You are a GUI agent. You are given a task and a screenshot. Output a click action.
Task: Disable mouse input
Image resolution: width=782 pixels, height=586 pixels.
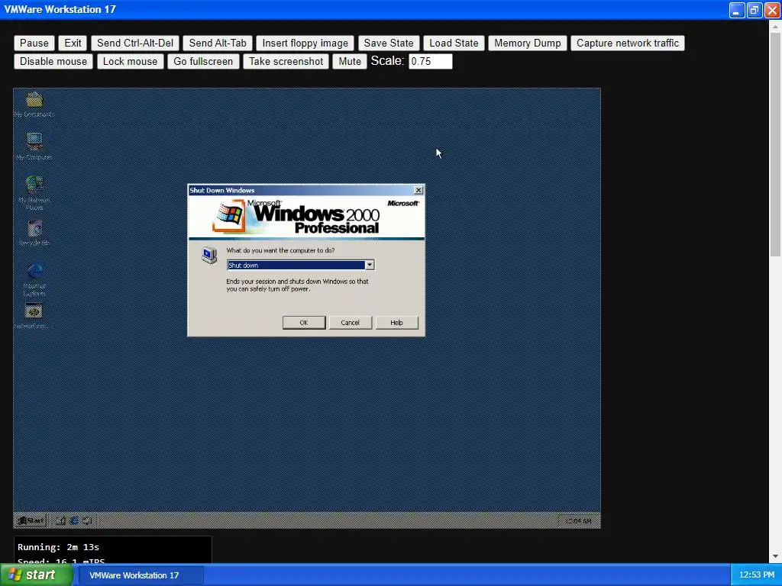(x=53, y=61)
